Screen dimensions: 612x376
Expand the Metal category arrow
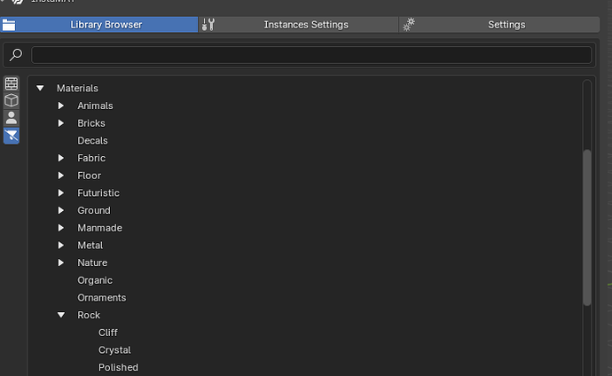pos(61,245)
